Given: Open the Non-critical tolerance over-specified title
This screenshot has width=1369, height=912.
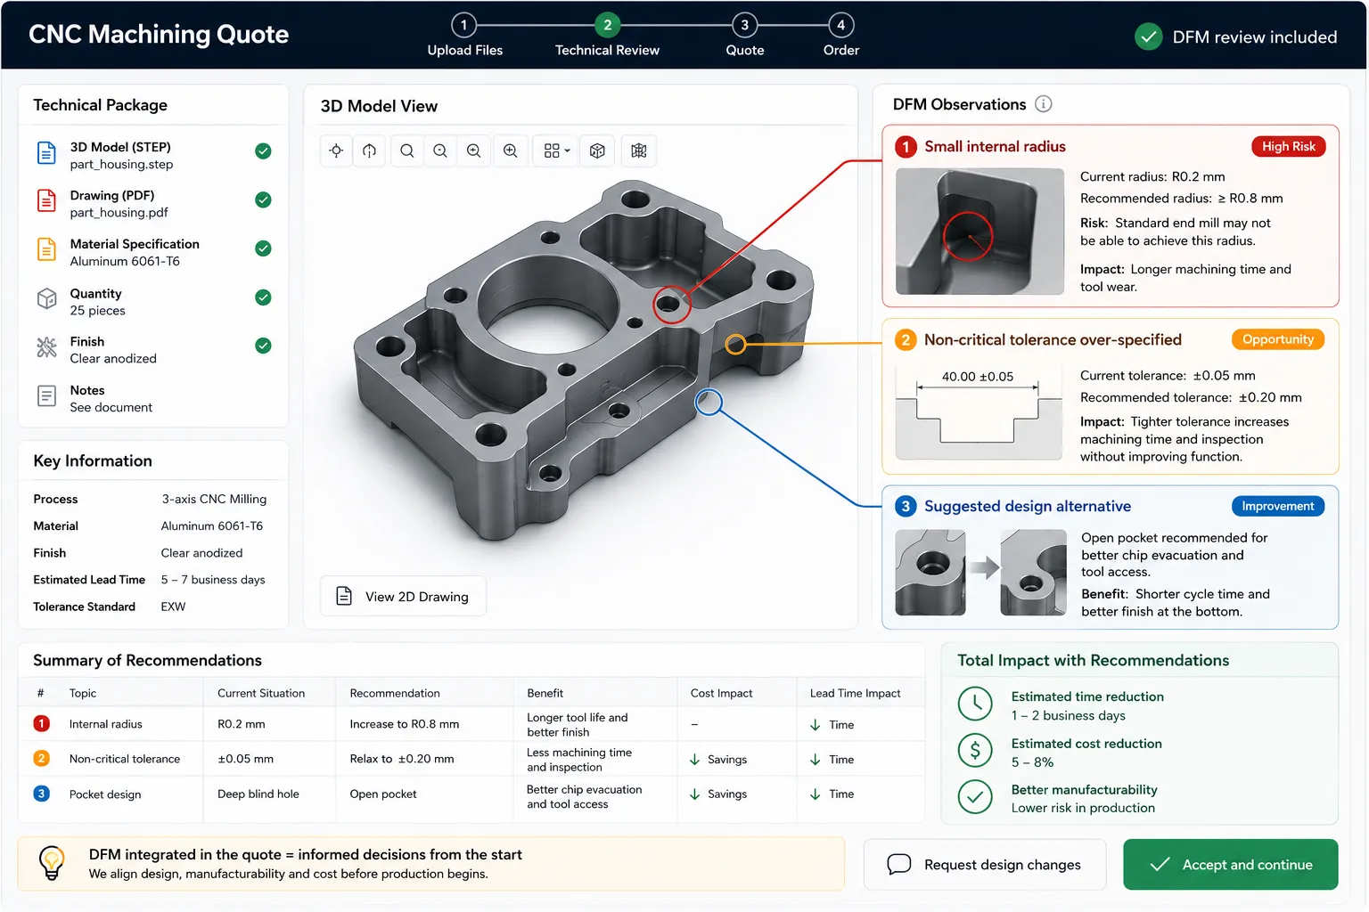Looking at the screenshot, I should [x=1053, y=340].
